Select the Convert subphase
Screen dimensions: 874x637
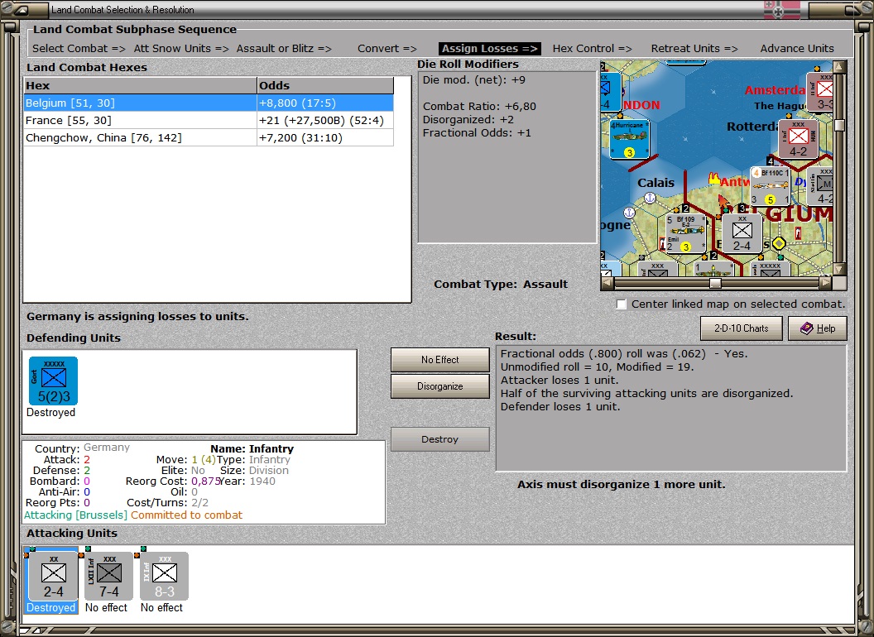(x=387, y=49)
